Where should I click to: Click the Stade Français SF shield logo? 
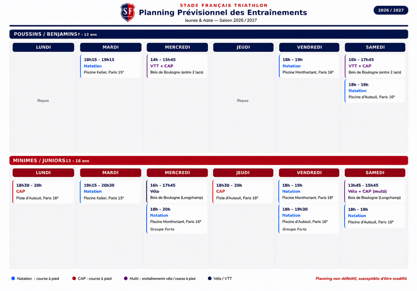[x=128, y=12]
